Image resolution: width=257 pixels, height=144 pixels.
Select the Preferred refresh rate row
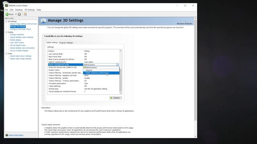(x=65, y=68)
